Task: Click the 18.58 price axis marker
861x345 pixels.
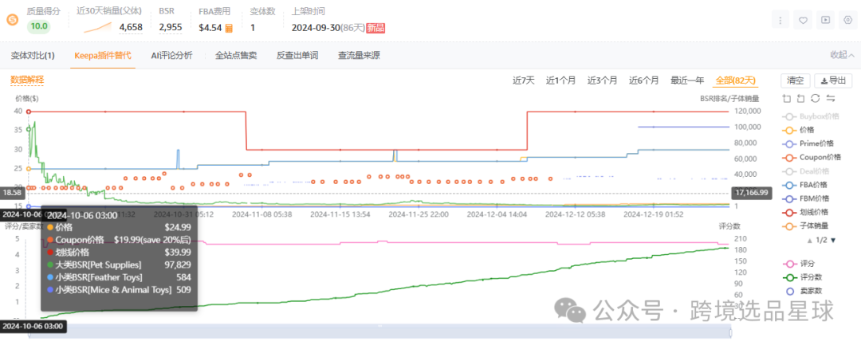Action: 11,193
